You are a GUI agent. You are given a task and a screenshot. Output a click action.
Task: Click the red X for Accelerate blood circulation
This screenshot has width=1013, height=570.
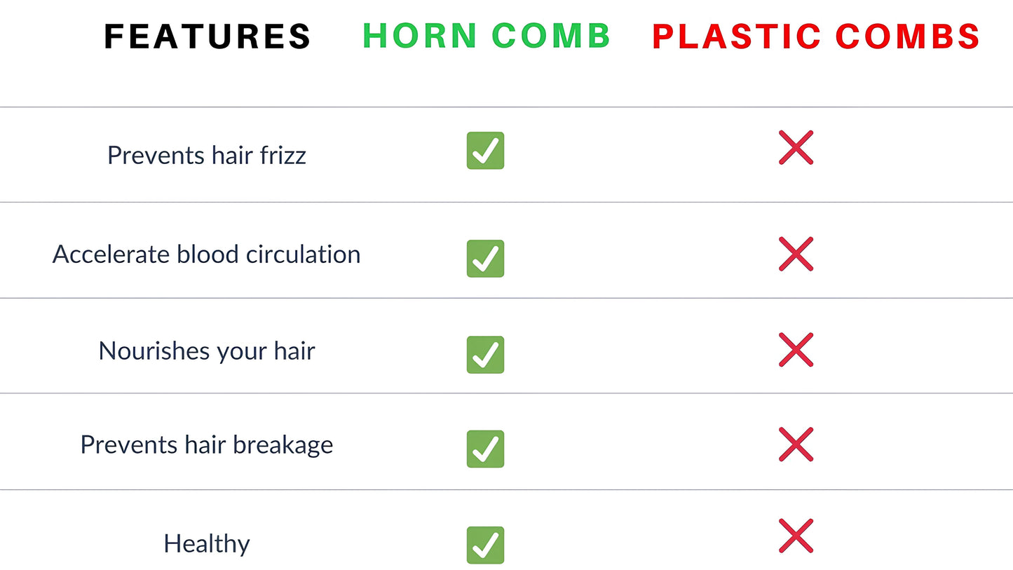pyautogui.click(x=796, y=254)
